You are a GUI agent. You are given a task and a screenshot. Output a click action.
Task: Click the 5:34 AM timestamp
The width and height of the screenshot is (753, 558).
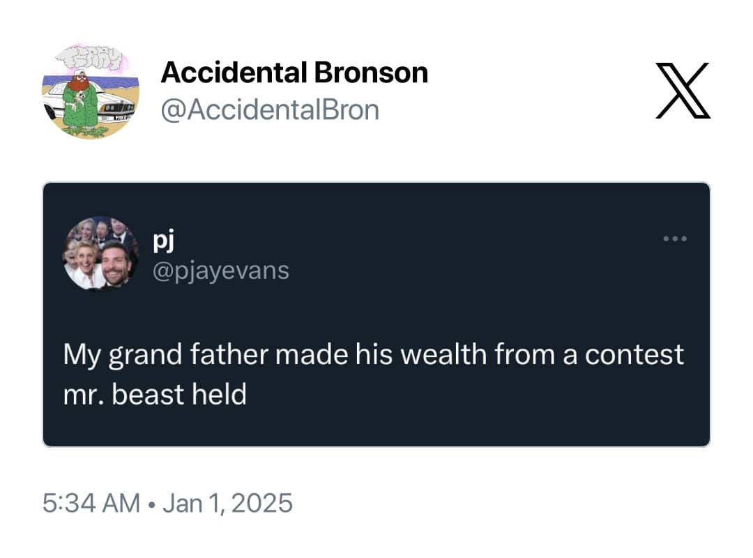click(91, 503)
